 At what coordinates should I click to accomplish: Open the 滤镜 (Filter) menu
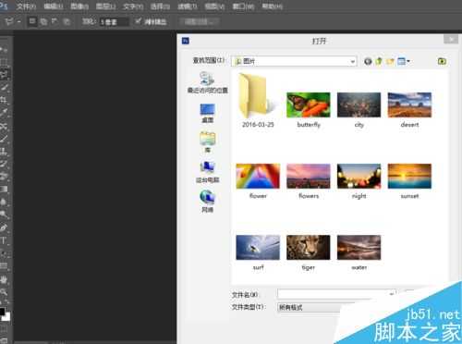(x=187, y=6)
